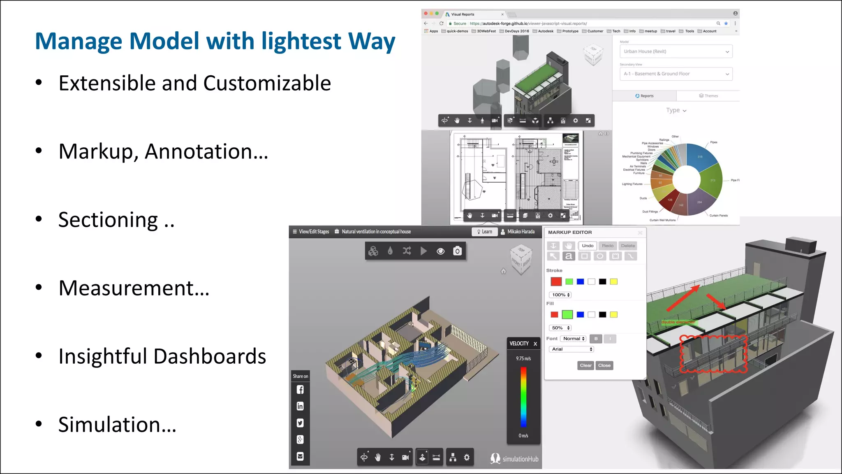Open the quick-demos bookmark folder
This screenshot has height=474, width=842.
coord(455,31)
